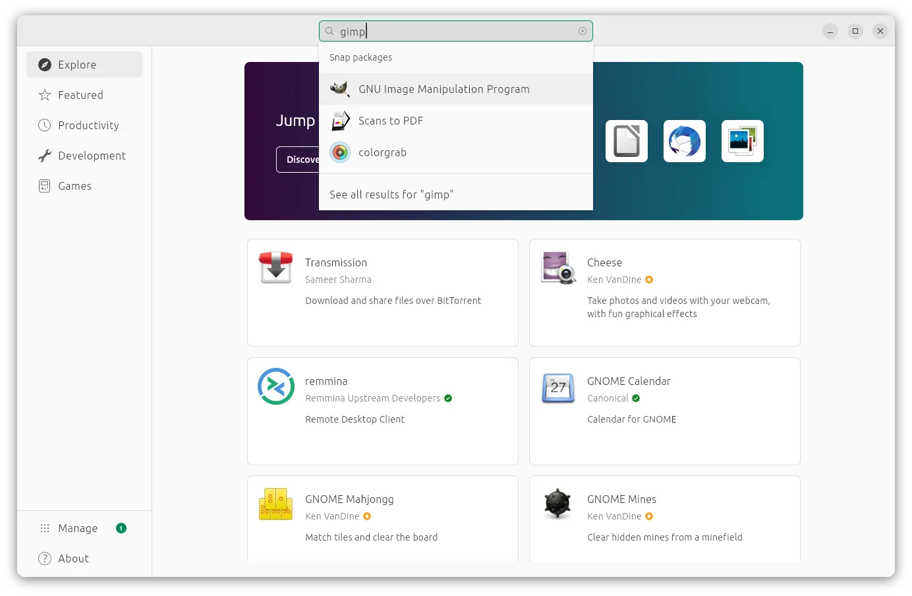Click the About question mark icon
Screen dimensions: 912x596
(45, 558)
